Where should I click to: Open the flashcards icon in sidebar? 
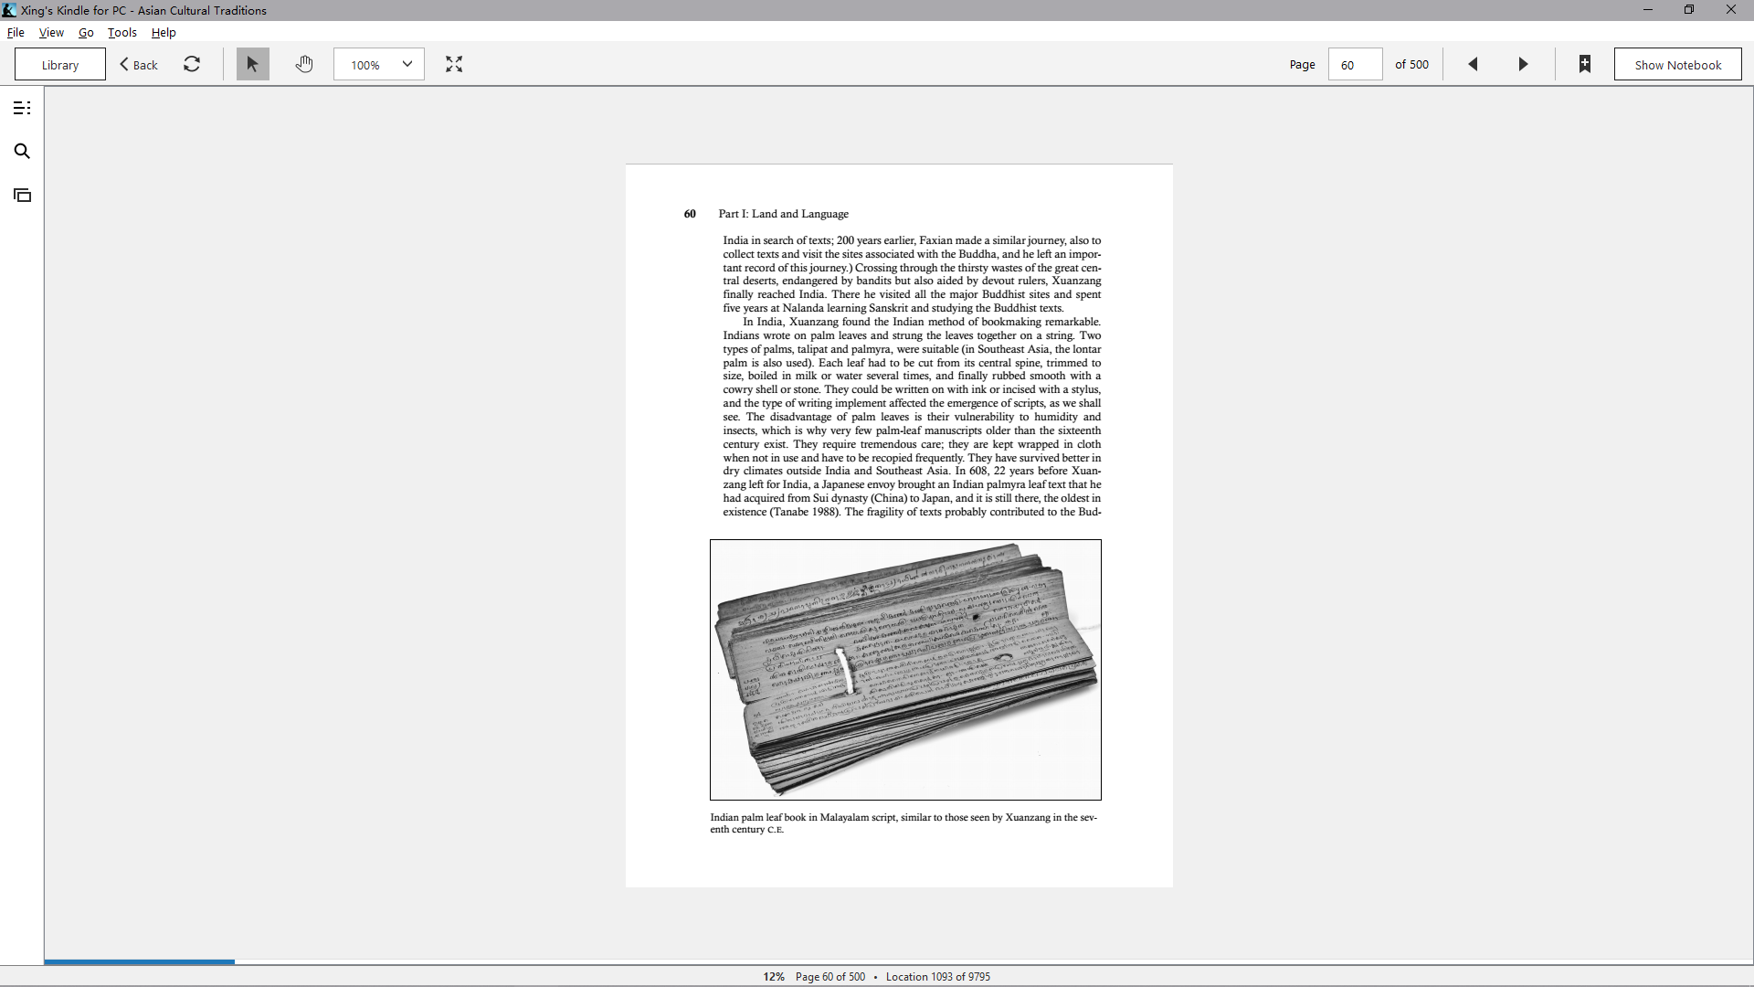click(x=22, y=196)
